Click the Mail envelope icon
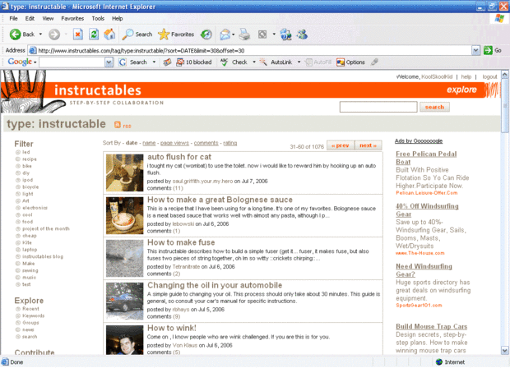 225,35
